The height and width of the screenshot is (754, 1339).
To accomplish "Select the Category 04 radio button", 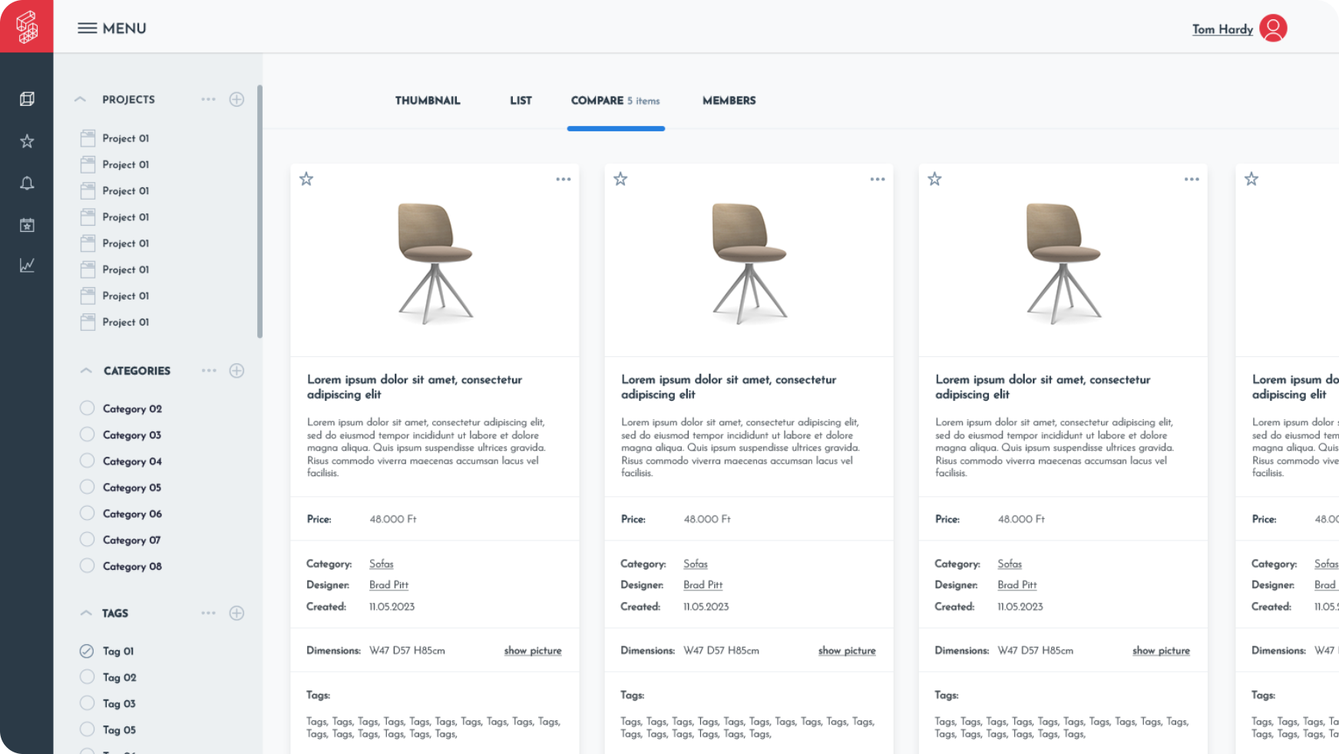I will pyautogui.click(x=86, y=461).
